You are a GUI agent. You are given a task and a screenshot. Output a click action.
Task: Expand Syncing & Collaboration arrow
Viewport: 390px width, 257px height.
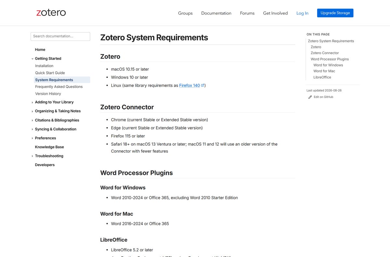coord(32,129)
